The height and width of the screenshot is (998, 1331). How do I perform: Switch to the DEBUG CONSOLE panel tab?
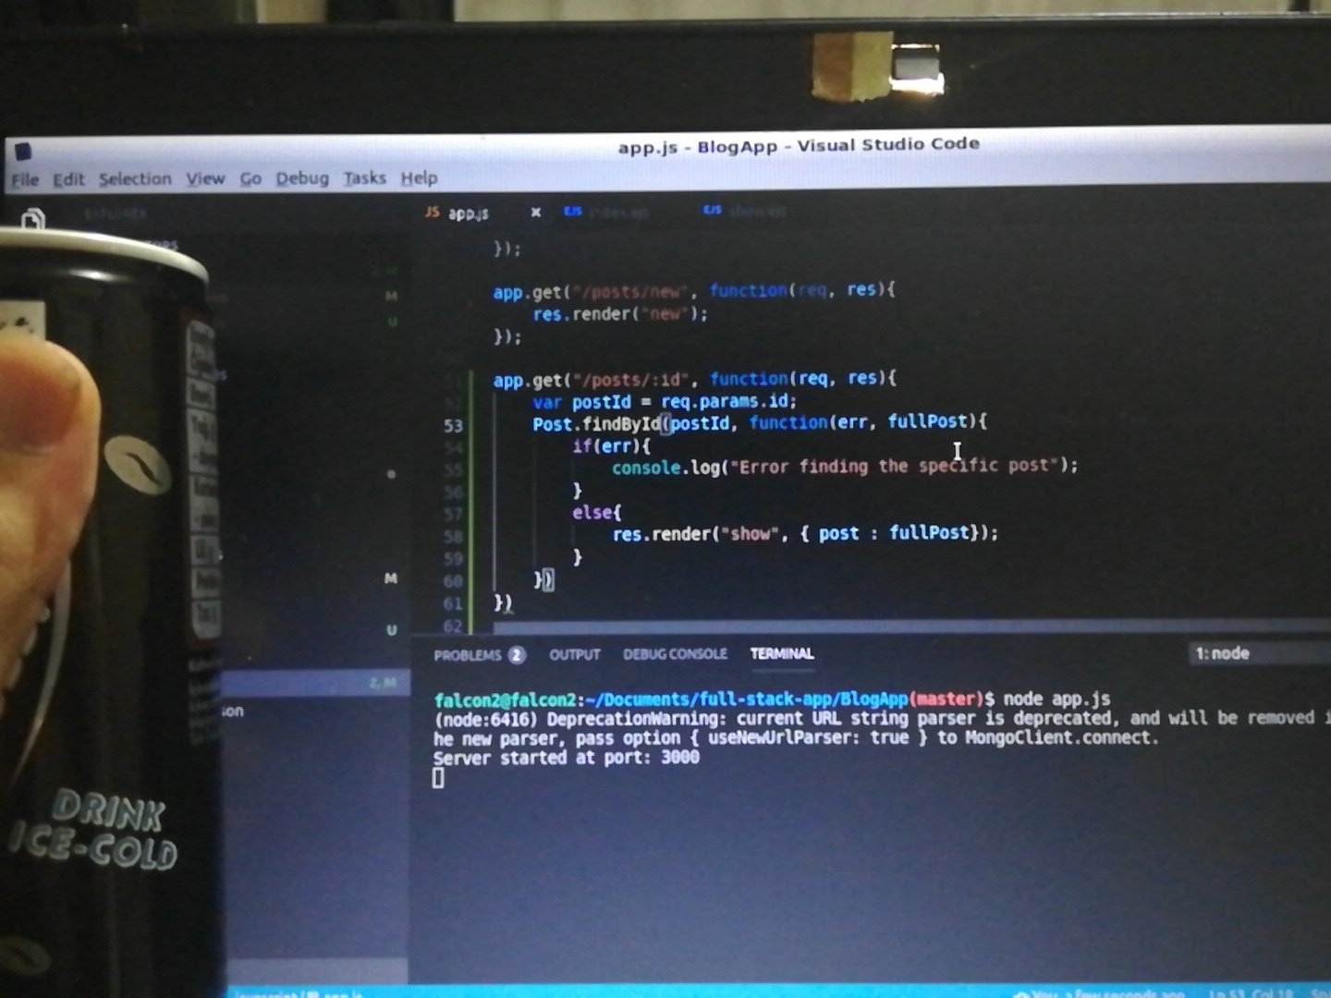[675, 654]
